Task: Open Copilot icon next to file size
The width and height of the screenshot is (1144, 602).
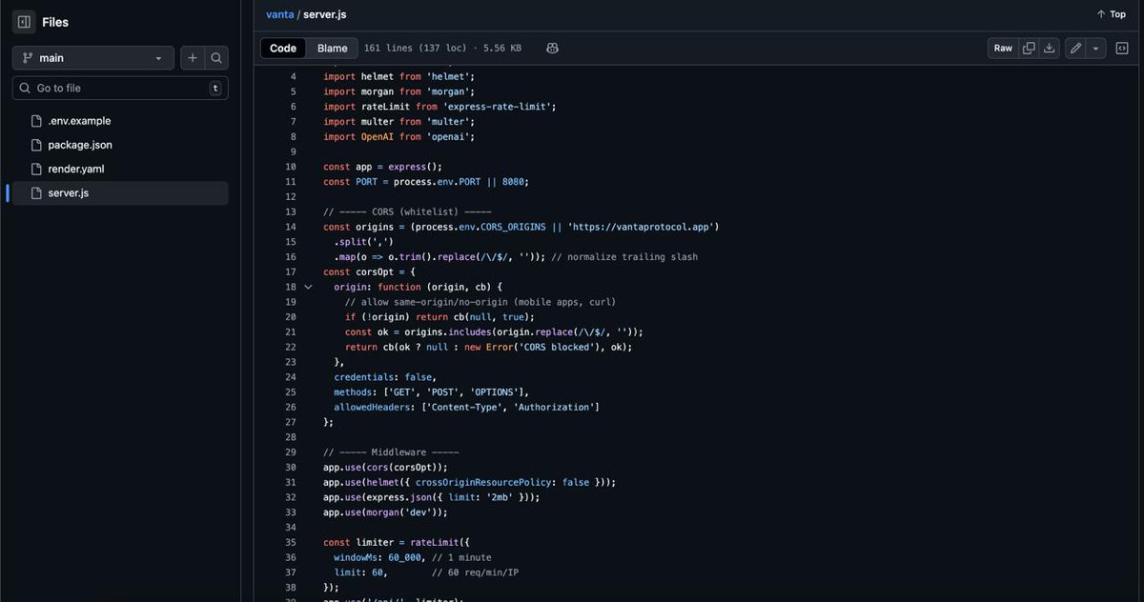Action: (x=552, y=49)
